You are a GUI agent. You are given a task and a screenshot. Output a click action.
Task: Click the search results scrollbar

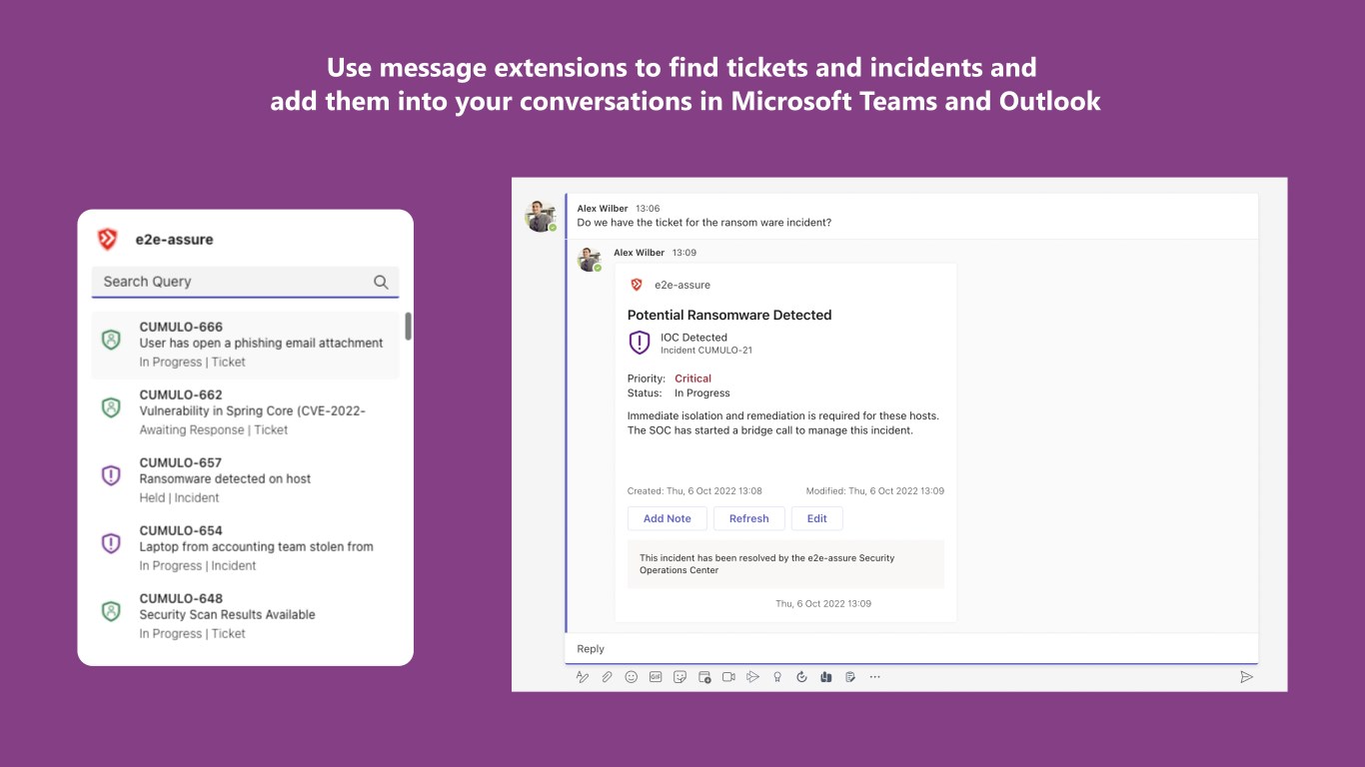[x=409, y=326]
